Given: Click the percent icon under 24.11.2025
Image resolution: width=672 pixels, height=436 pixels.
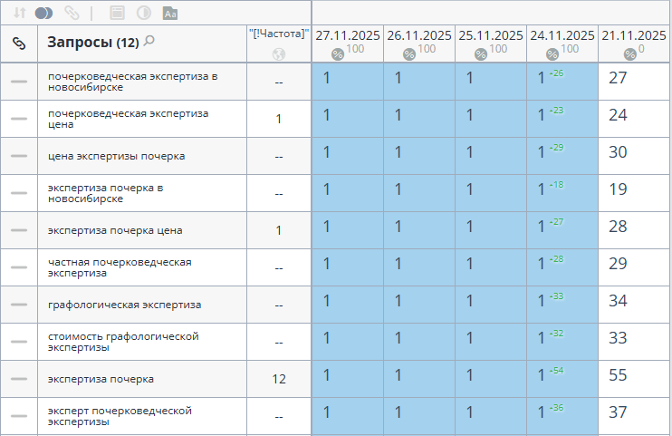Looking at the screenshot, I should [x=552, y=54].
